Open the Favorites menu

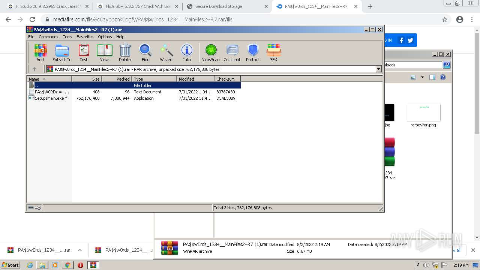tap(85, 37)
